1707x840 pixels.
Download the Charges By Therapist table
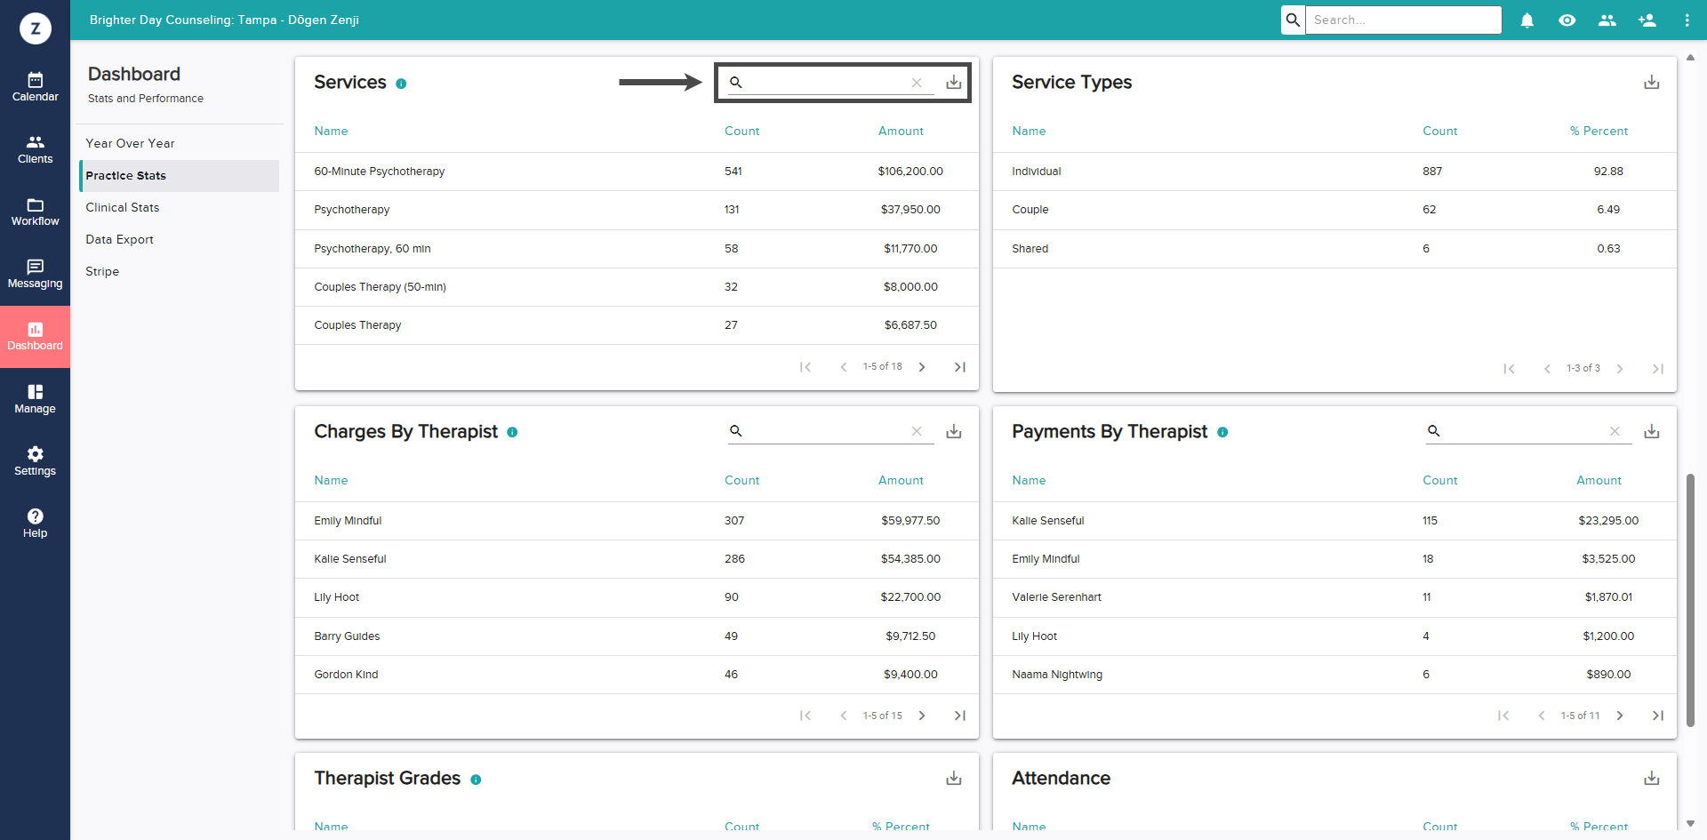tap(953, 431)
